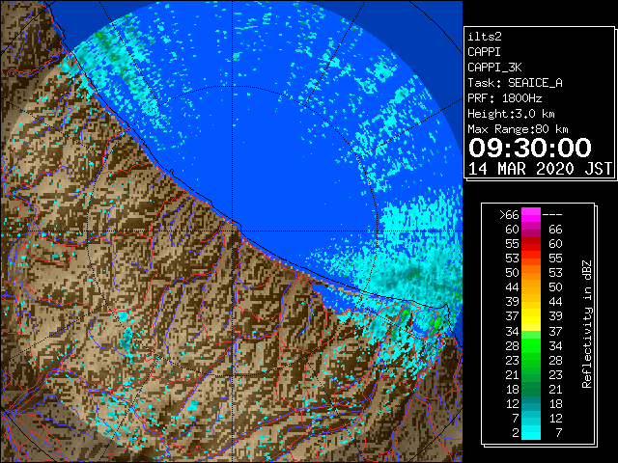Viewport: 618px width, 463px height.
Task: Click the 'ilts2' site name text
Action: (x=485, y=37)
